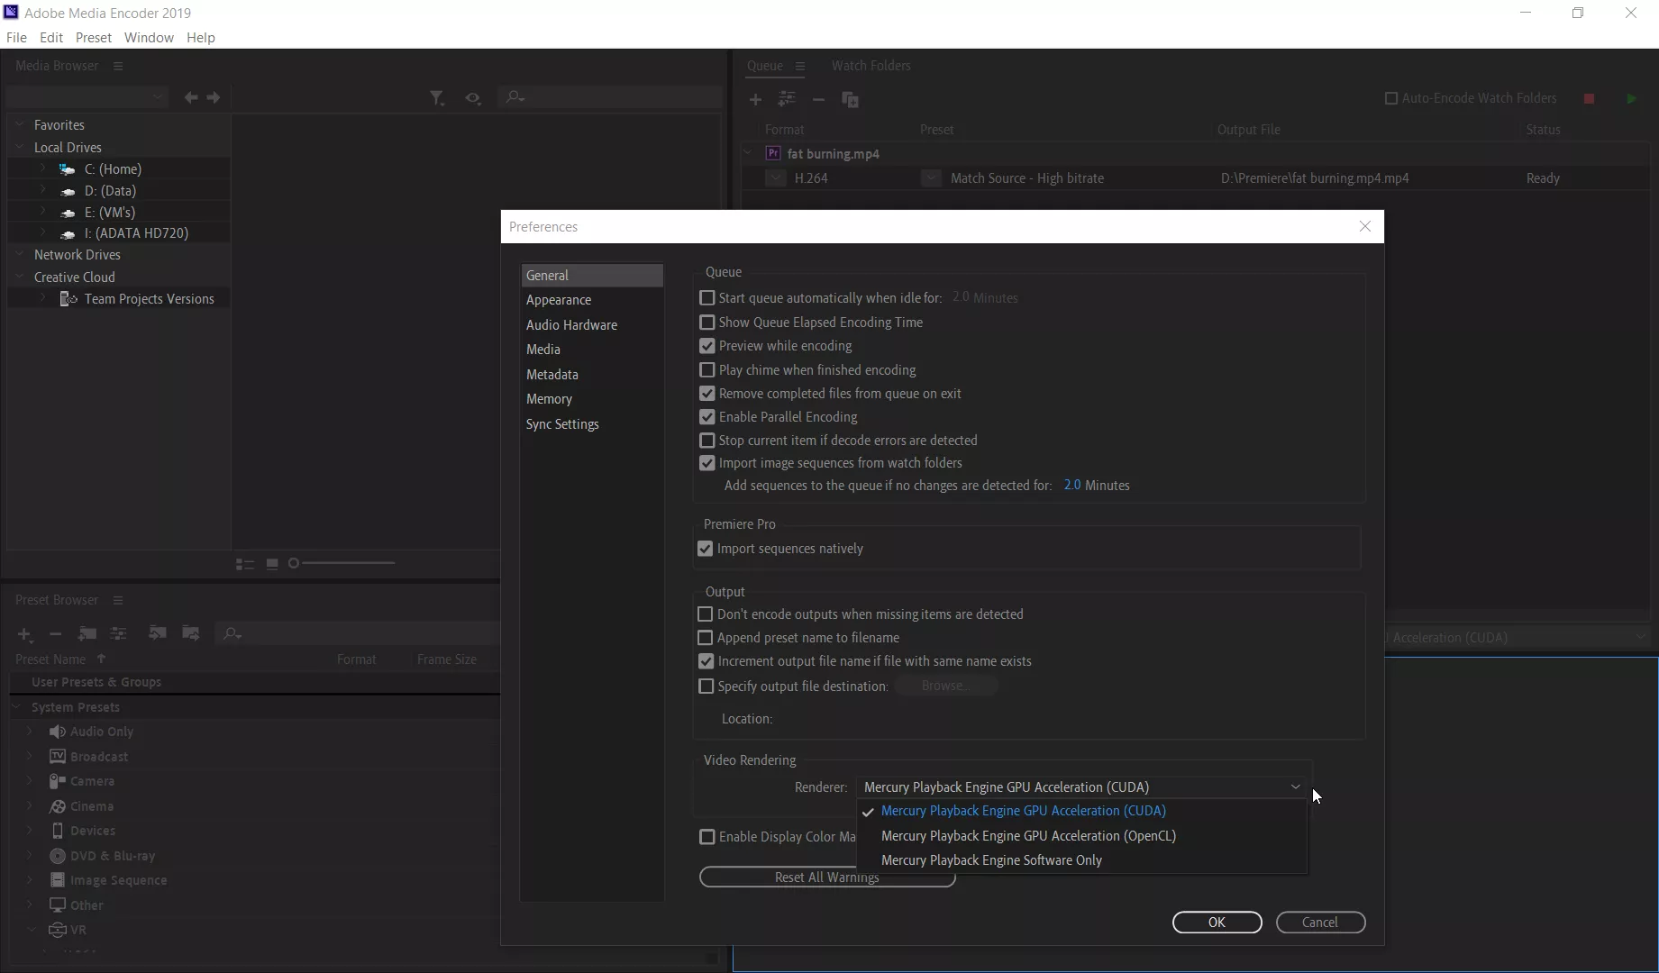
Task: Collapse the Renderer dropdown arrow
Action: (1295, 787)
